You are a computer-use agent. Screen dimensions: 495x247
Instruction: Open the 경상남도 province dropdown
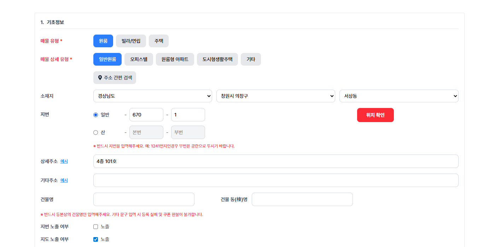pos(152,96)
